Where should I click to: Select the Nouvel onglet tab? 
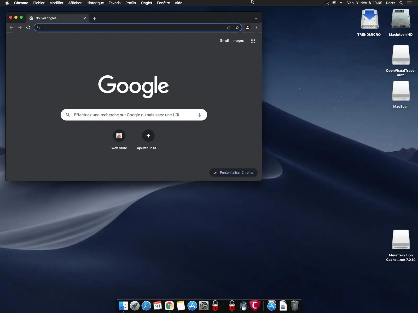[x=57, y=18]
